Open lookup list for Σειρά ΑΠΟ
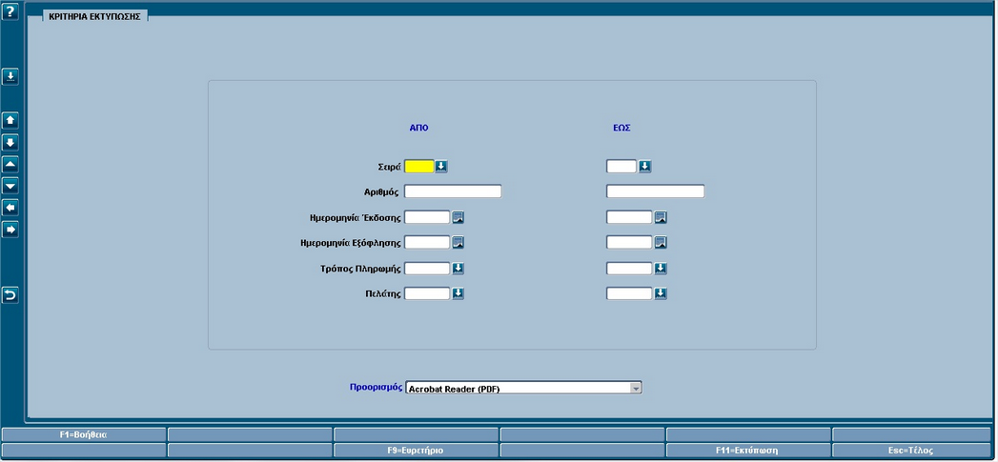Viewport: 998px width, 462px height. (441, 167)
